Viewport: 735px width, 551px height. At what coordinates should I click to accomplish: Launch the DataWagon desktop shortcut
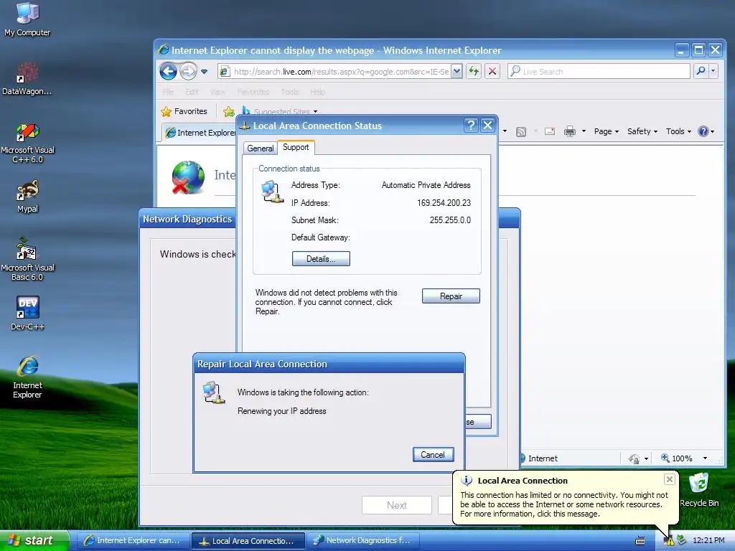27,78
